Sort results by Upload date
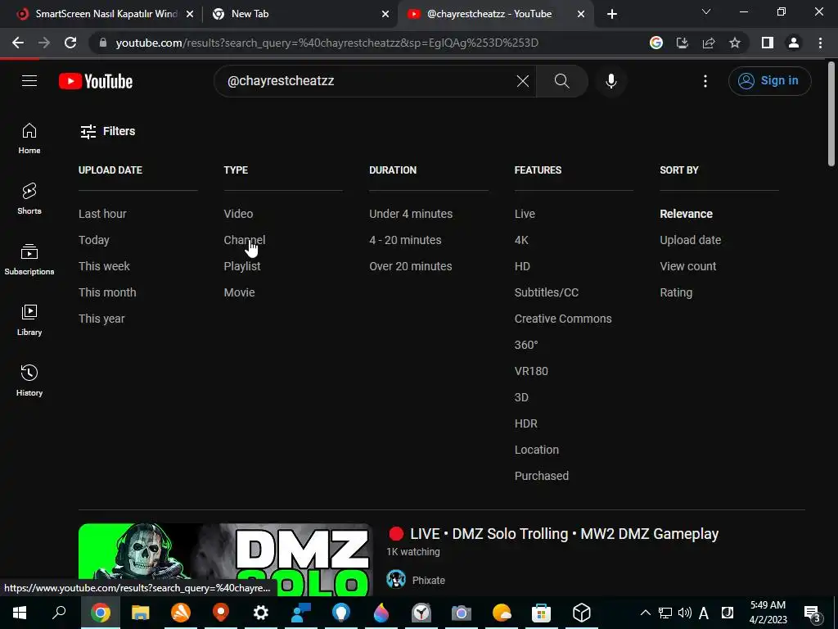Image resolution: width=838 pixels, height=629 pixels. tap(690, 240)
